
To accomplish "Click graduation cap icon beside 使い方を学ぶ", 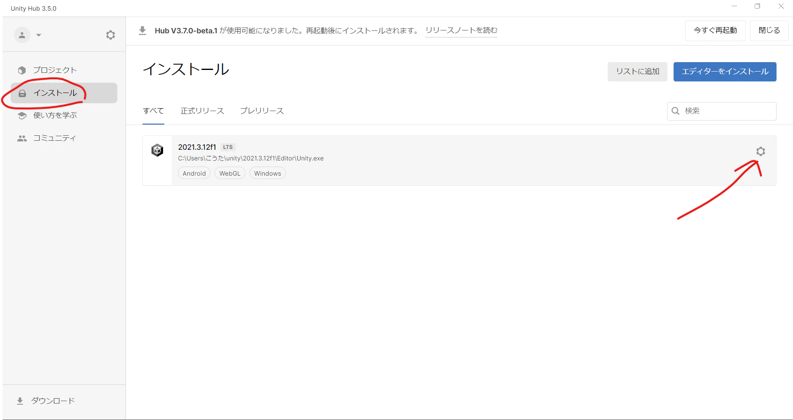I will coord(22,116).
